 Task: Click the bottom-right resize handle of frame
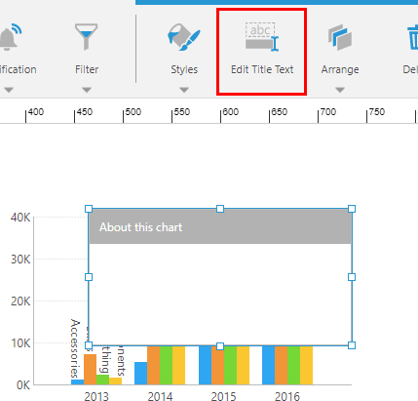(352, 345)
